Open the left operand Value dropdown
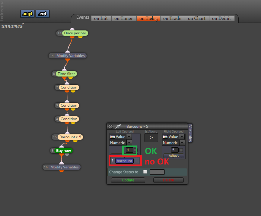The image size is (261, 216). pos(129,137)
